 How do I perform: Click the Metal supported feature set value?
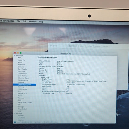coord(73,74)
